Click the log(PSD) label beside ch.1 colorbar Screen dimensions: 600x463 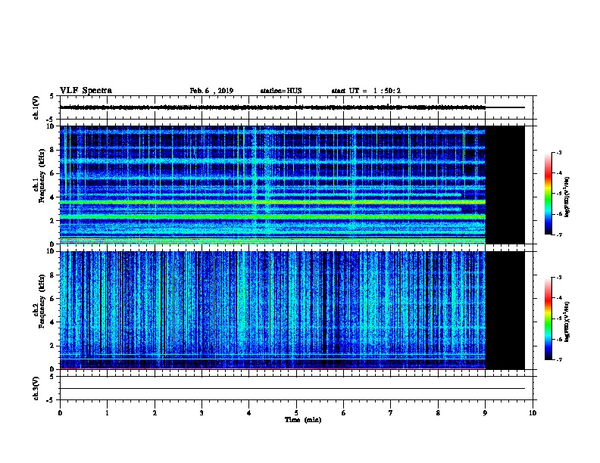[x=567, y=197]
